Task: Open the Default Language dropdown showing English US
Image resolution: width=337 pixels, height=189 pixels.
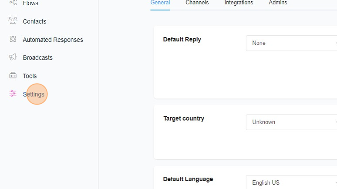Action: (x=291, y=182)
